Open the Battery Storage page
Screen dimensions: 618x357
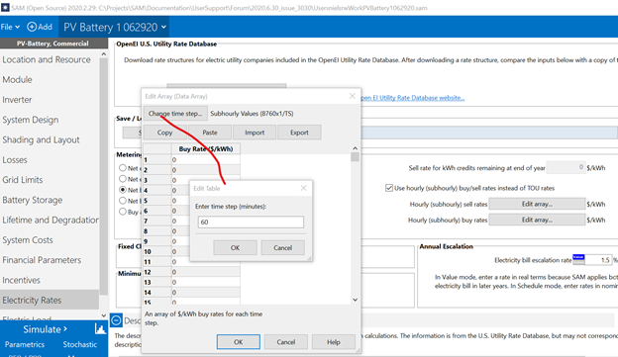coord(33,200)
